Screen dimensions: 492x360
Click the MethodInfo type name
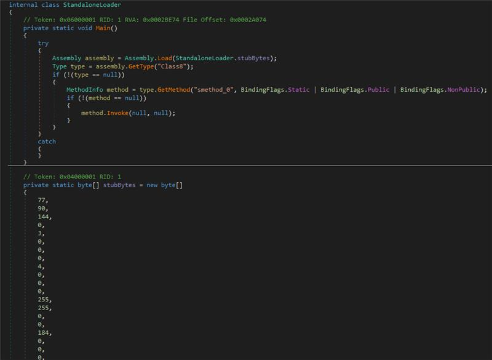click(85, 90)
